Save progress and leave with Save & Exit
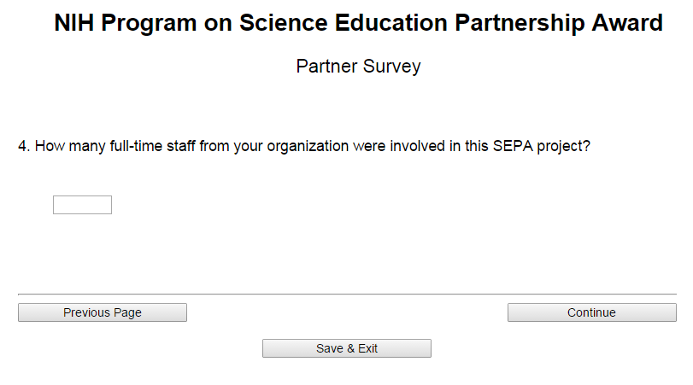Image resolution: width=693 pixels, height=385 pixels. click(347, 348)
